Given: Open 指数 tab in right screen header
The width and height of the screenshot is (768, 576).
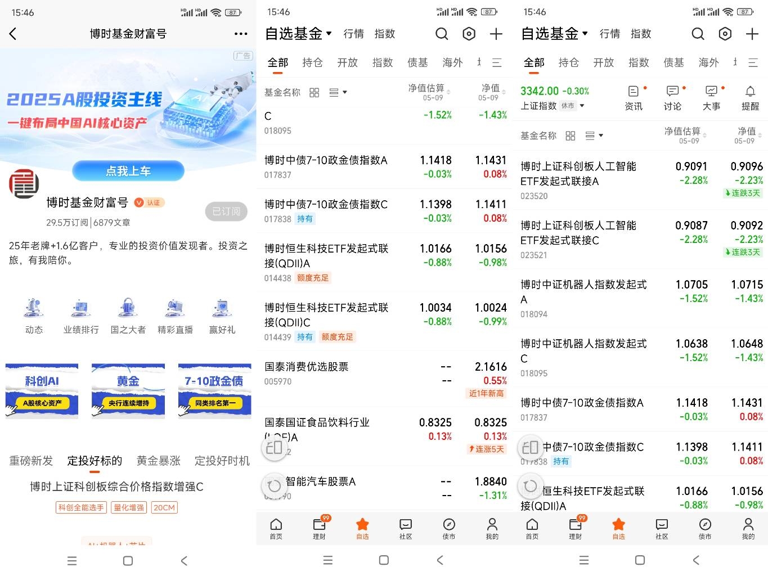Looking at the screenshot, I should pos(641,34).
